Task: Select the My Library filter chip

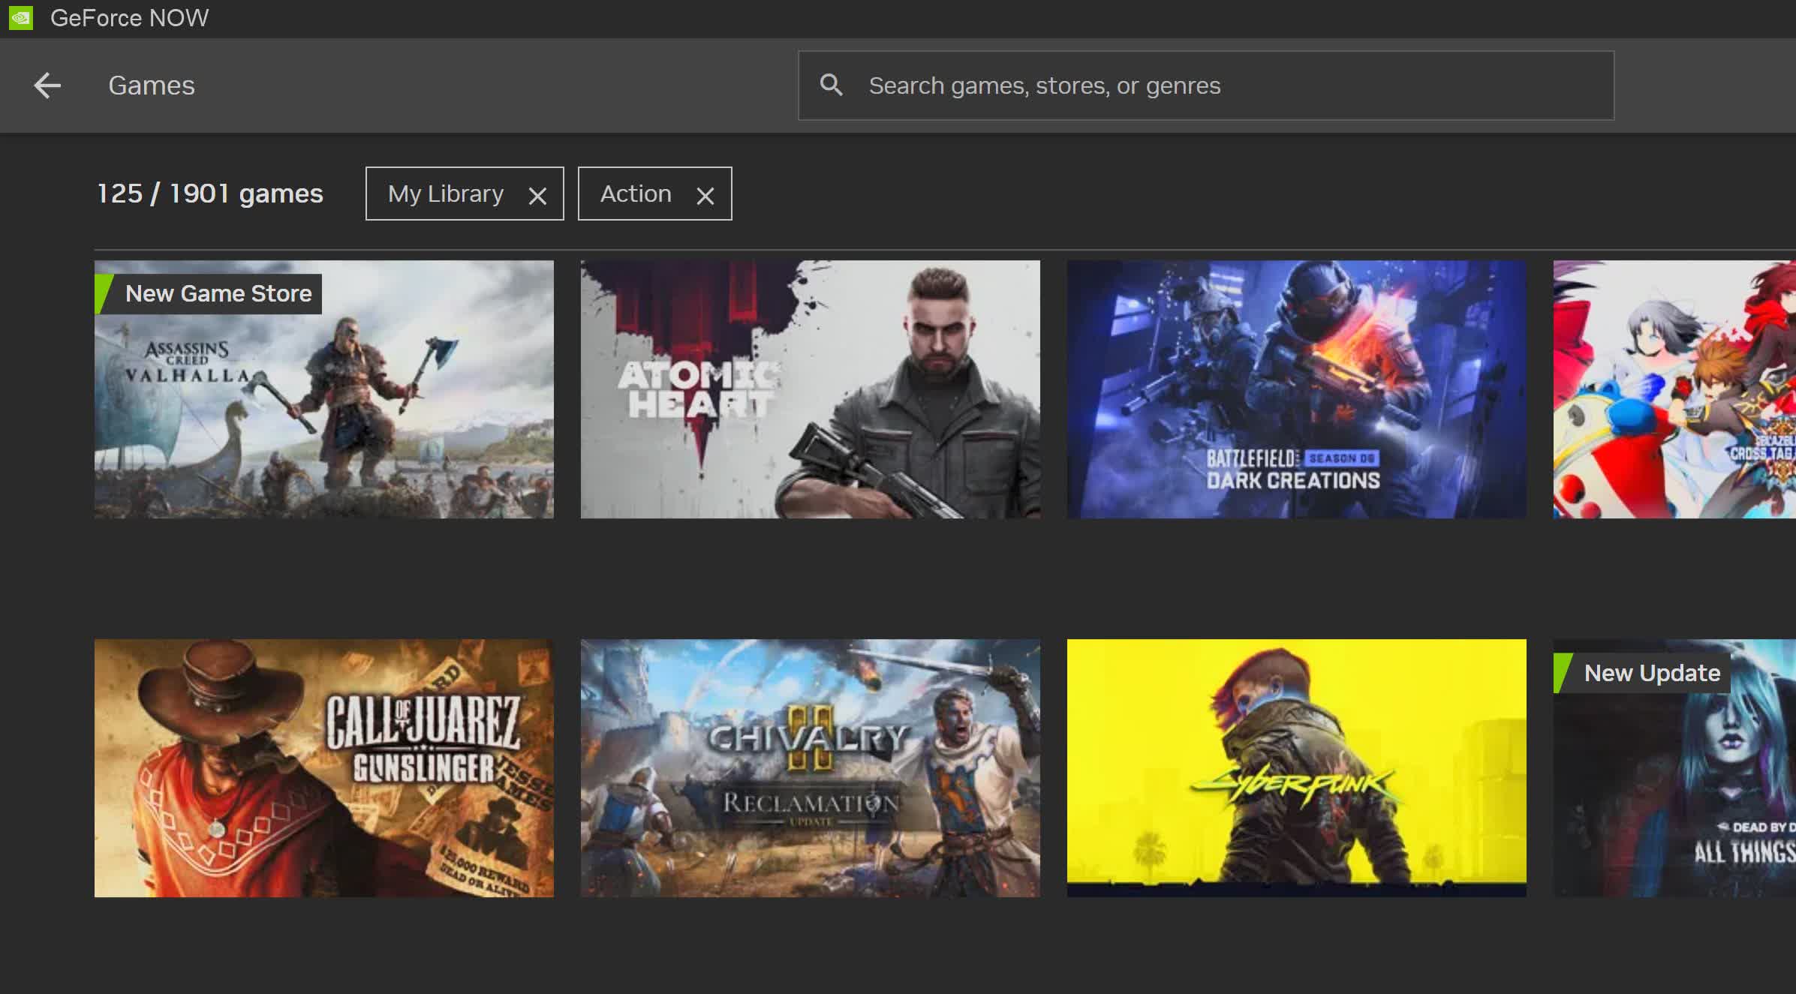Action: 465,194
